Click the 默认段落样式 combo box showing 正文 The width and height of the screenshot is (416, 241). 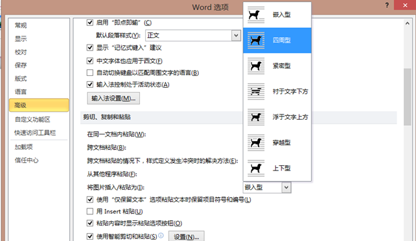pyautogui.click(x=193, y=35)
